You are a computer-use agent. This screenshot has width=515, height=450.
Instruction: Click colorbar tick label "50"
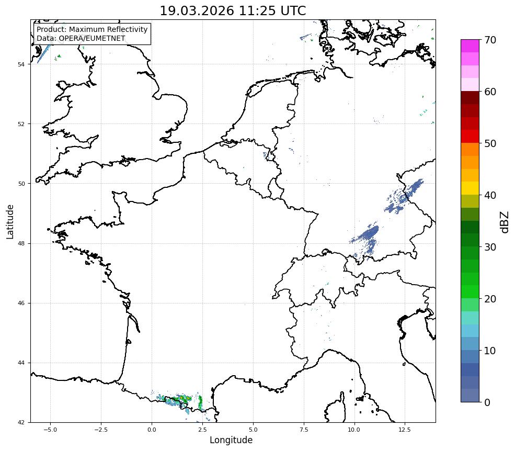click(x=490, y=144)
